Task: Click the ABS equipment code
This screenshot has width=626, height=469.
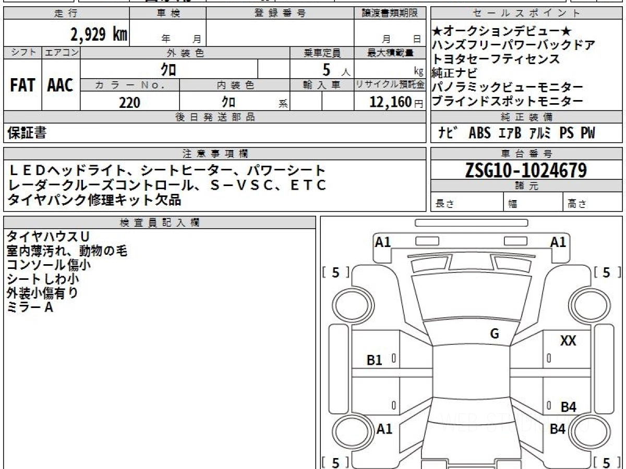Action: (x=479, y=133)
